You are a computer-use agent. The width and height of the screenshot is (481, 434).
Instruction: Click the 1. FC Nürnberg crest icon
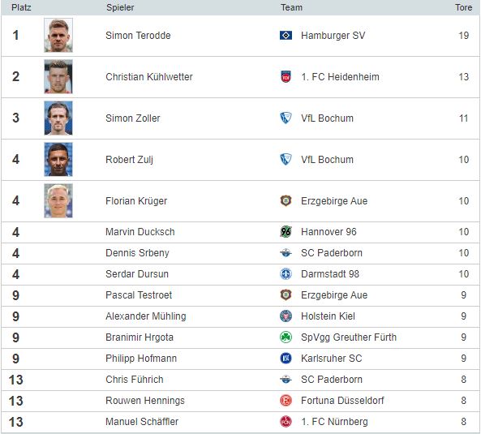[286, 421]
